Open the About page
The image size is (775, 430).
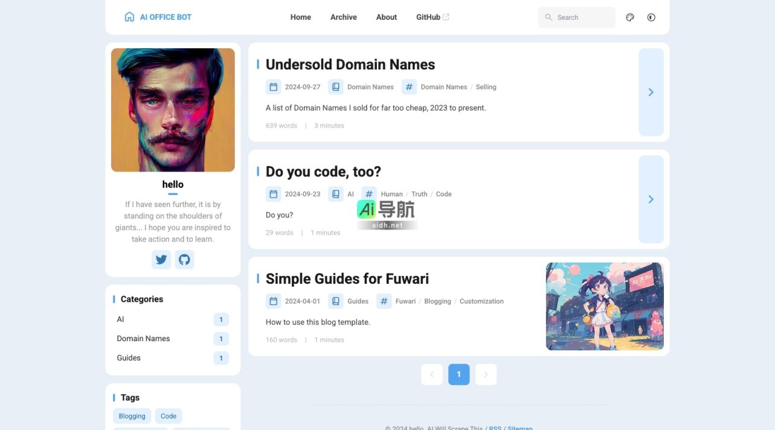[386, 17]
